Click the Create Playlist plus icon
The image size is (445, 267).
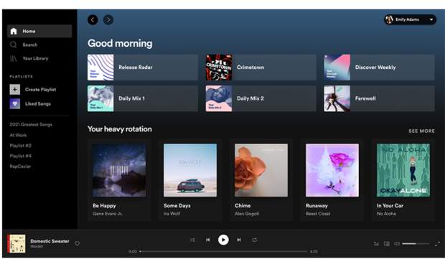click(15, 90)
